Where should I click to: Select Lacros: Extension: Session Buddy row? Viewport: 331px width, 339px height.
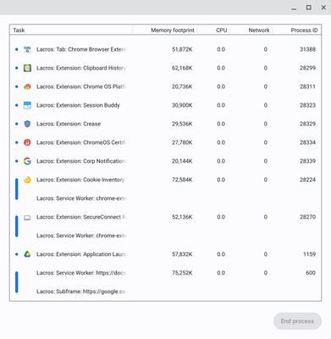tap(165, 105)
